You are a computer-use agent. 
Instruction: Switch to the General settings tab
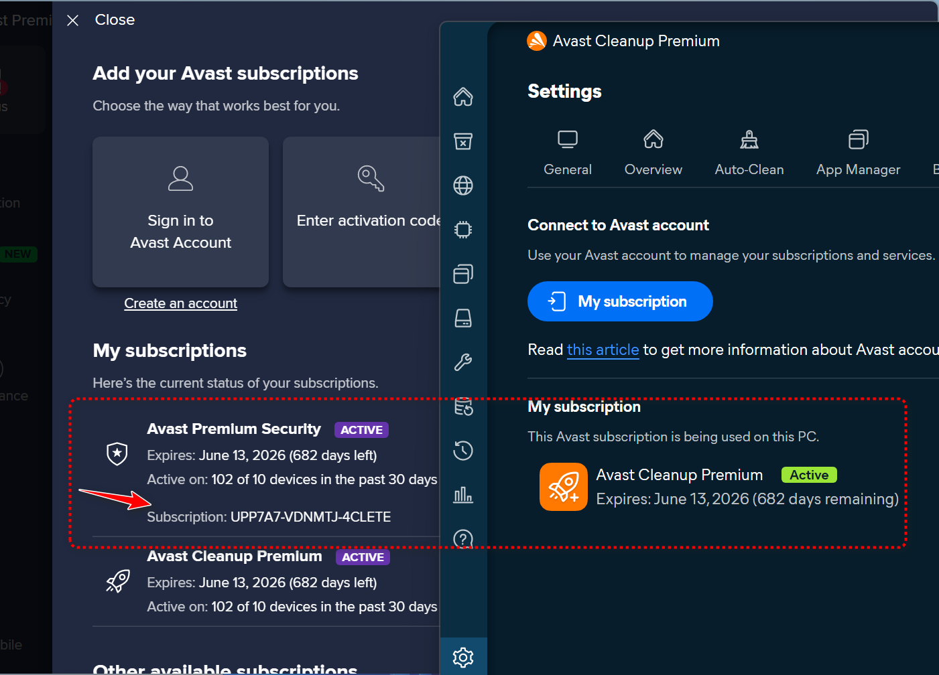point(568,153)
